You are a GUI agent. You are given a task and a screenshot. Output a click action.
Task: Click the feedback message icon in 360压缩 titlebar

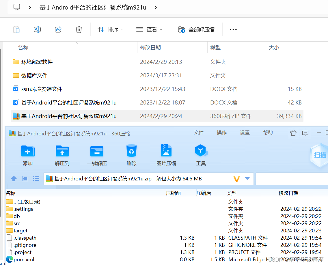pos(305,133)
